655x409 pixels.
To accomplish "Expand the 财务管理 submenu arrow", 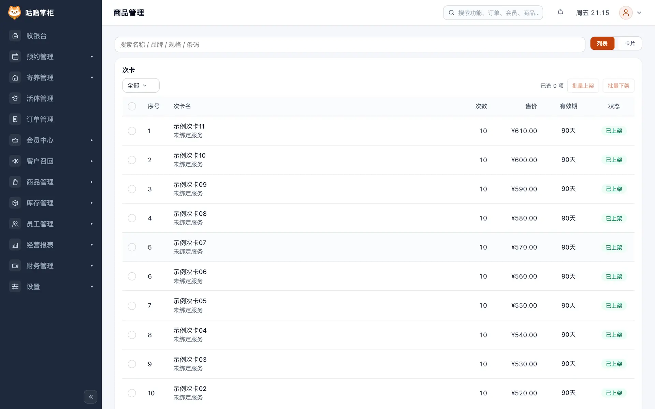I will (x=92, y=266).
